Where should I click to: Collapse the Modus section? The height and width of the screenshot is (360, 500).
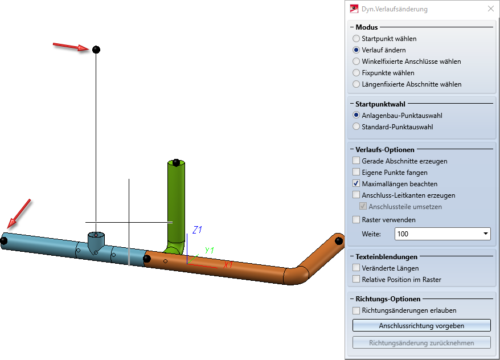pyautogui.click(x=352, y=27)
